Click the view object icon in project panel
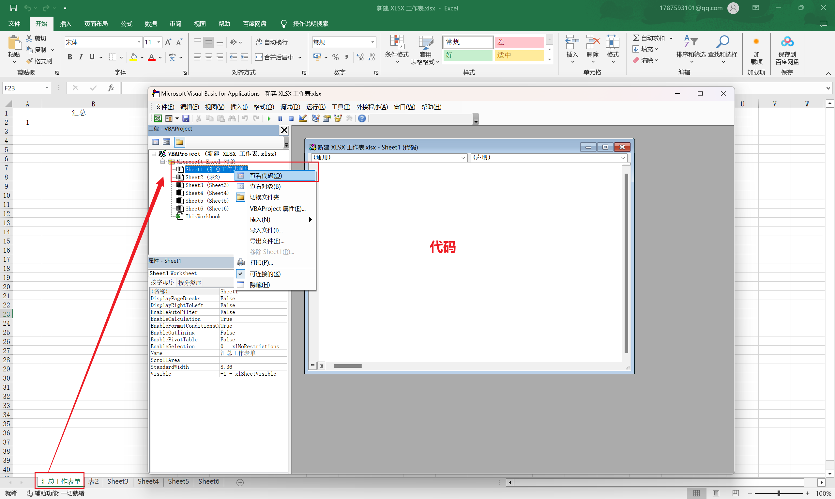This screenshot has width=835, height=499. (x=166, y=142)
